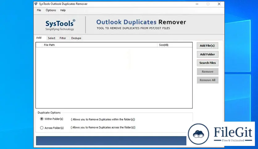Click the 'across the folder(s)' description text
The image size is (258, 149).
103,127
